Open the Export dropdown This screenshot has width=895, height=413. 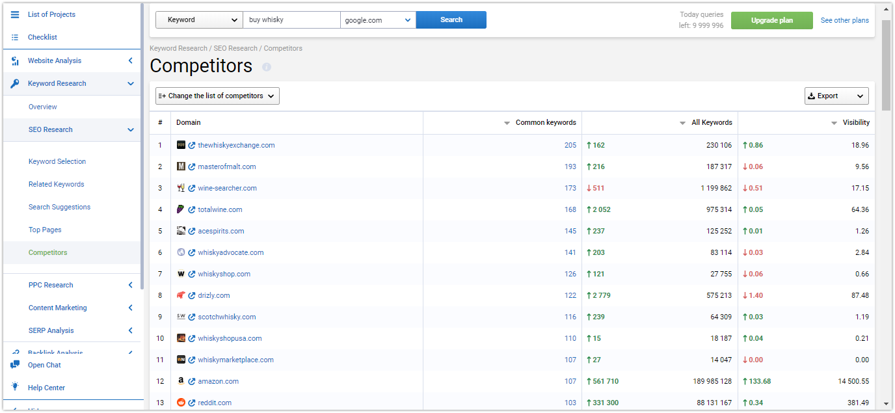(x=836, y=96)
